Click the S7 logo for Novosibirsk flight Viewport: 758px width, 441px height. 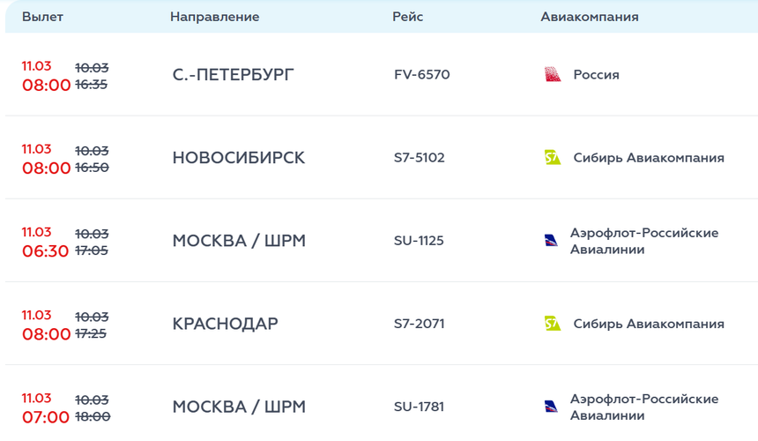(553, 158)
